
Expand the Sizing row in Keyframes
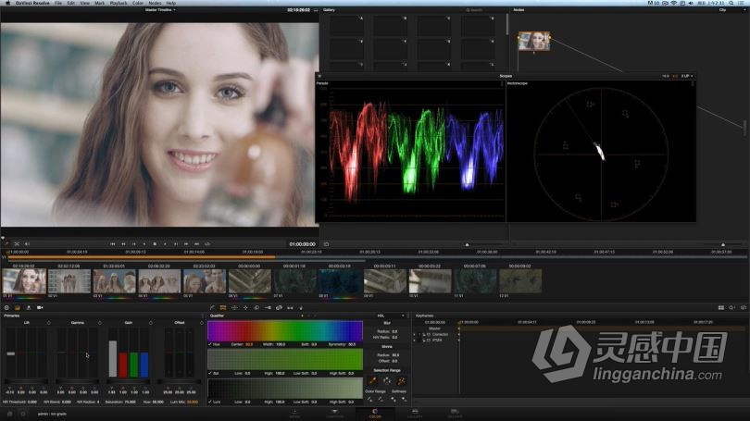pyautogui.click(x=414, y=341)
